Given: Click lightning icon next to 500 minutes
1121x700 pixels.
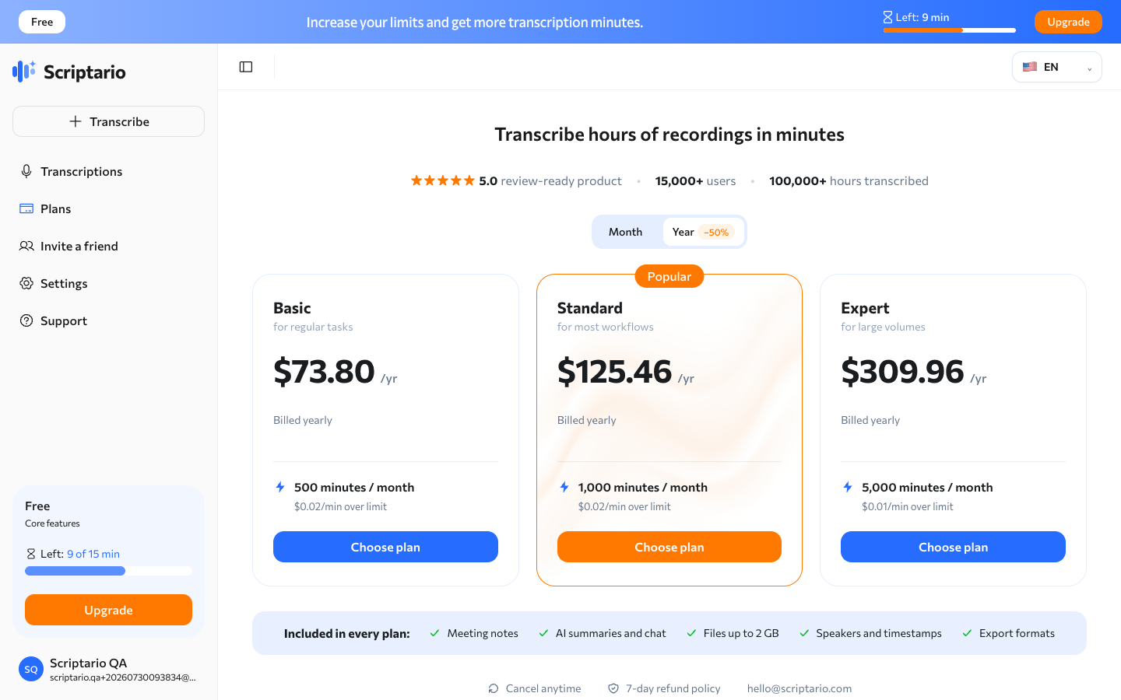Looking at the screenshot, I should (x=280, y=487).
